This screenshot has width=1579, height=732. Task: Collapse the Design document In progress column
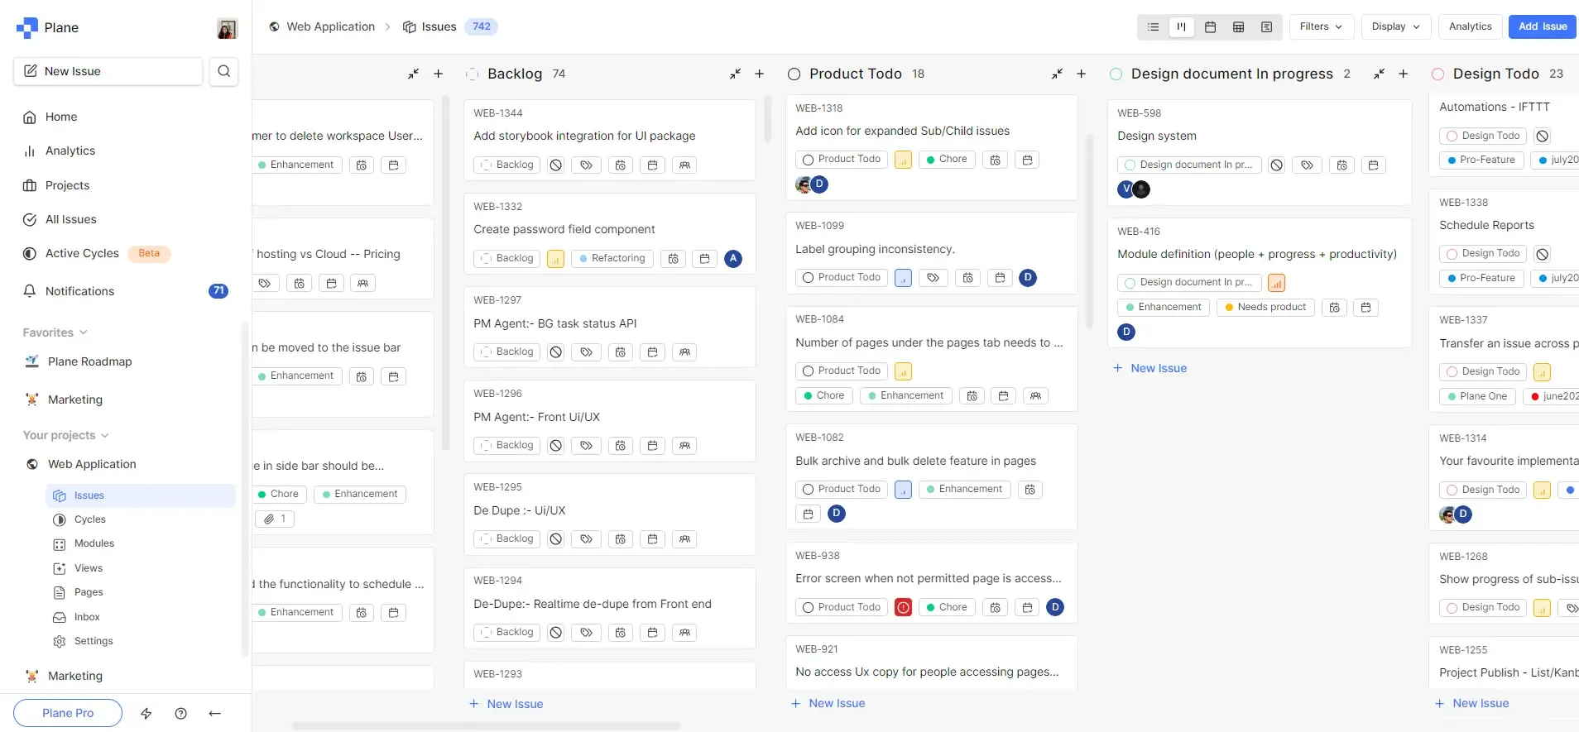click(1379, 74)
